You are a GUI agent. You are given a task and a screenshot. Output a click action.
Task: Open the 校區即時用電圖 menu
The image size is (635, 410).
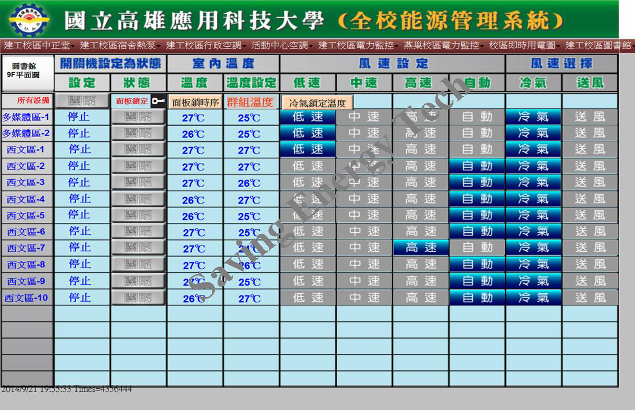pyautogui.click(x=525, y=46)
